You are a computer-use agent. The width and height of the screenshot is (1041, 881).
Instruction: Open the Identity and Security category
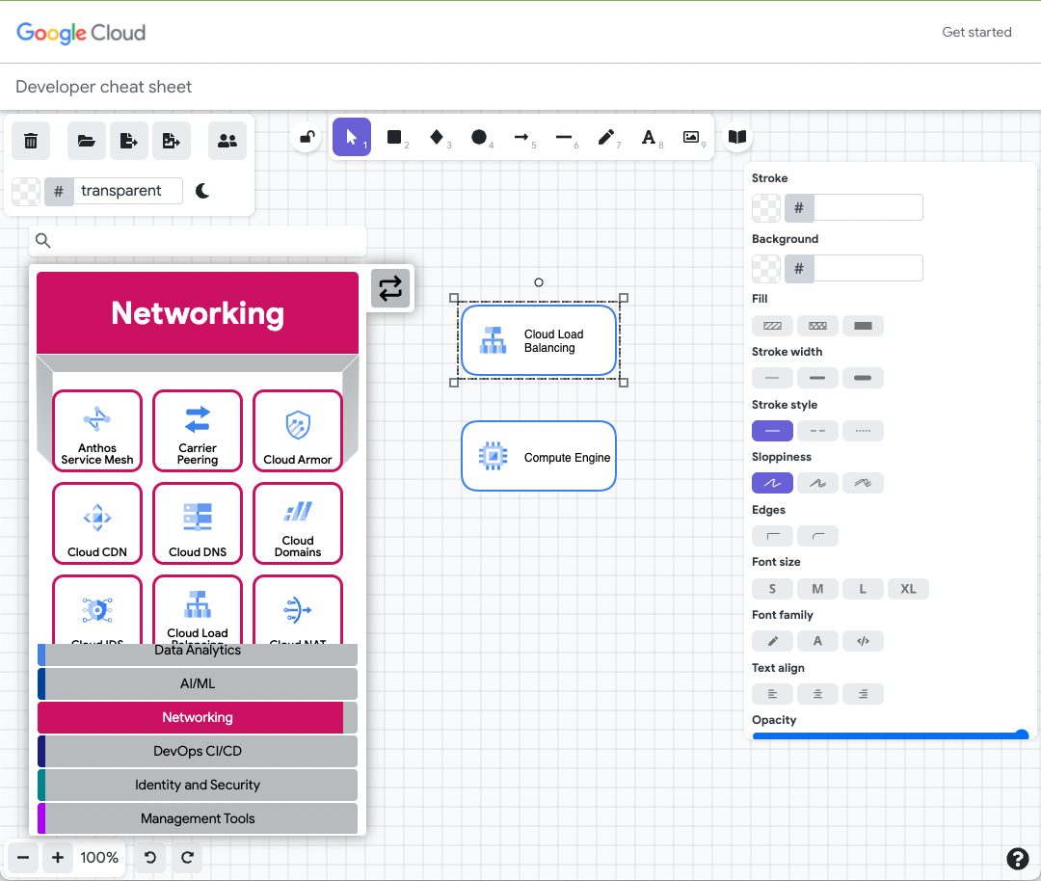coord(198,786)
